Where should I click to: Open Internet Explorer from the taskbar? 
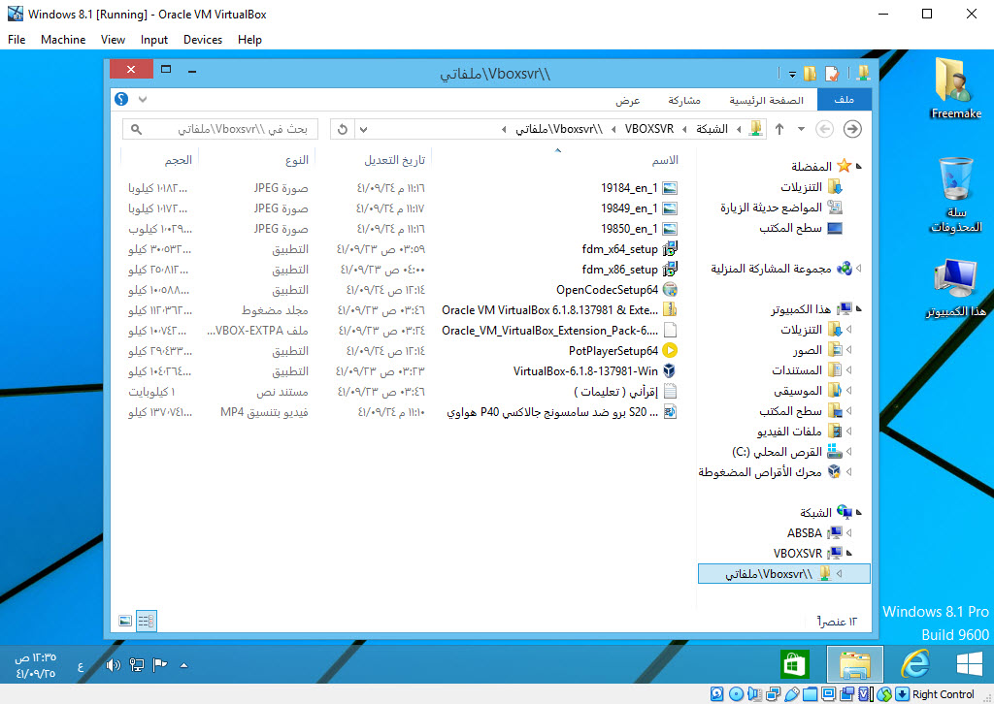(915, 664)
